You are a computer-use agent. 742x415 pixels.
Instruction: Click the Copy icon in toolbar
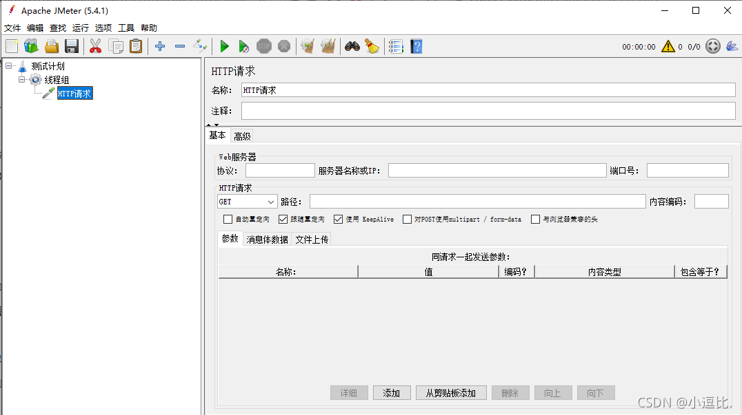tap(115, 46)
